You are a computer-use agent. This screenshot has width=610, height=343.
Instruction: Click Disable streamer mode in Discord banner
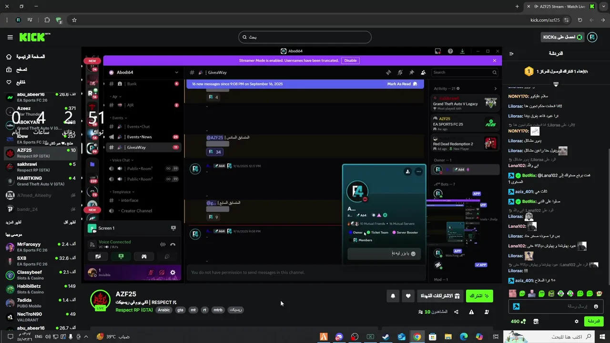point(350,61)
